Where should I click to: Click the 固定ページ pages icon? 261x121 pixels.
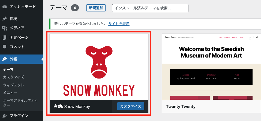(x=5, y=37)
